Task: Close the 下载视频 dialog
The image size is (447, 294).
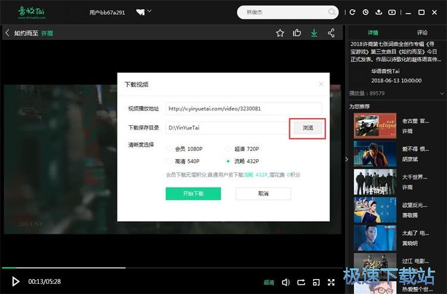Action: tap(321, 84)
